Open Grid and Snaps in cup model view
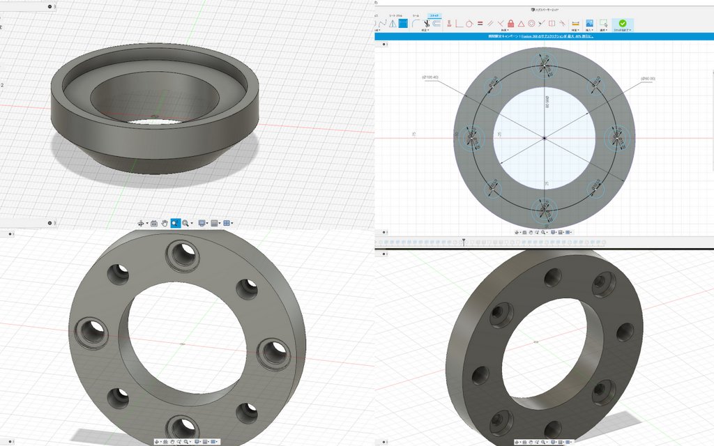The height and width of the screenshot is (446, 714). (x=214, y=223)
